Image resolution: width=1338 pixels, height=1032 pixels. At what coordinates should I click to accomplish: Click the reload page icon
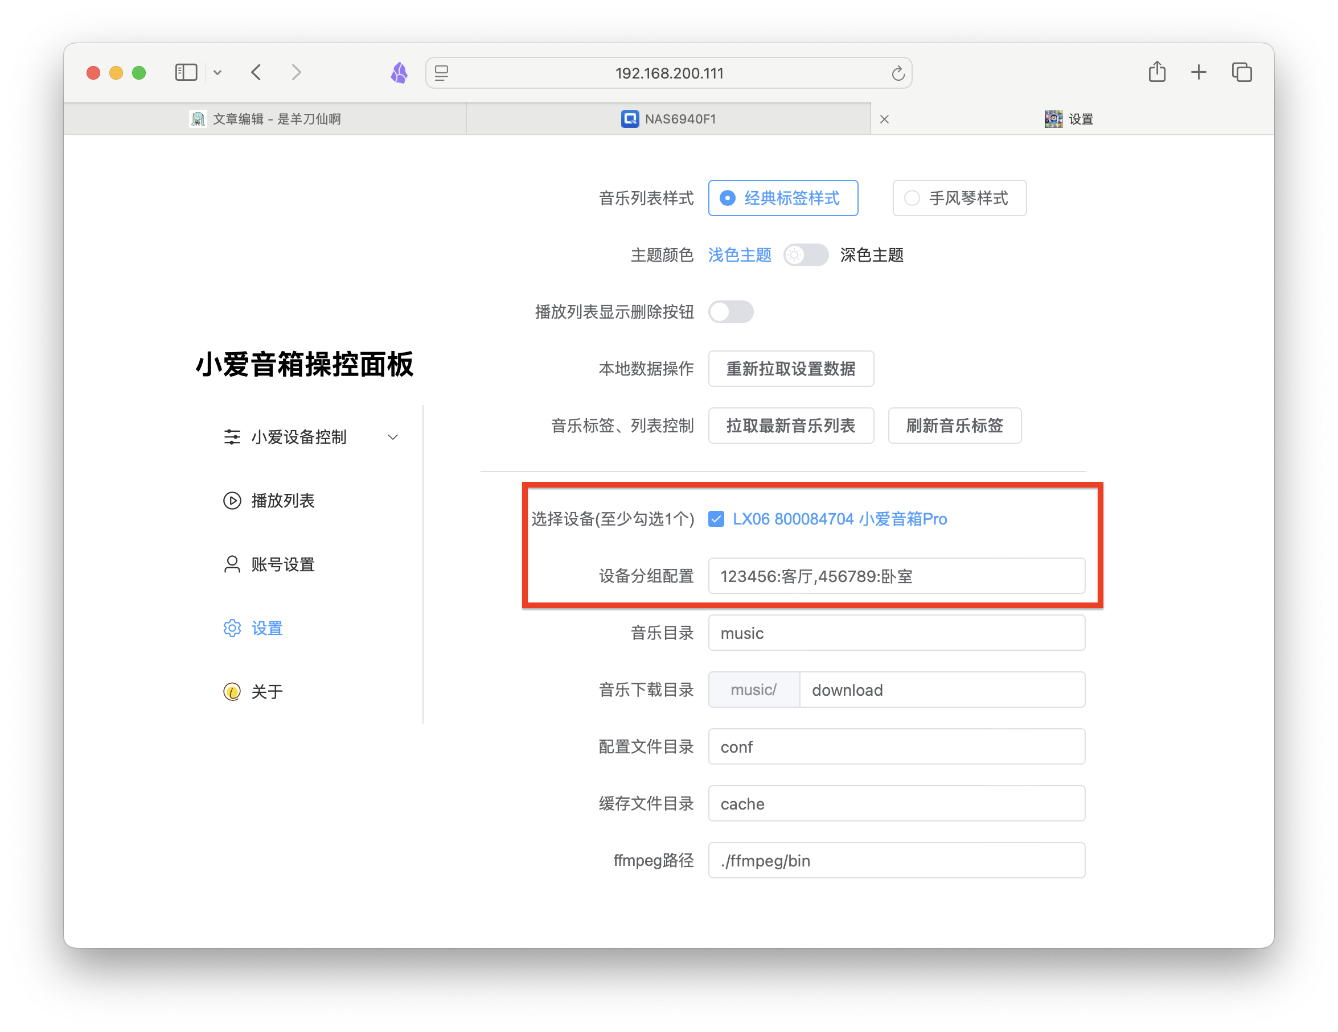pyautogui.click(x=897, y=73)
